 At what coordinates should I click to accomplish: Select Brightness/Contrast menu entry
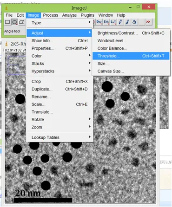131,33
